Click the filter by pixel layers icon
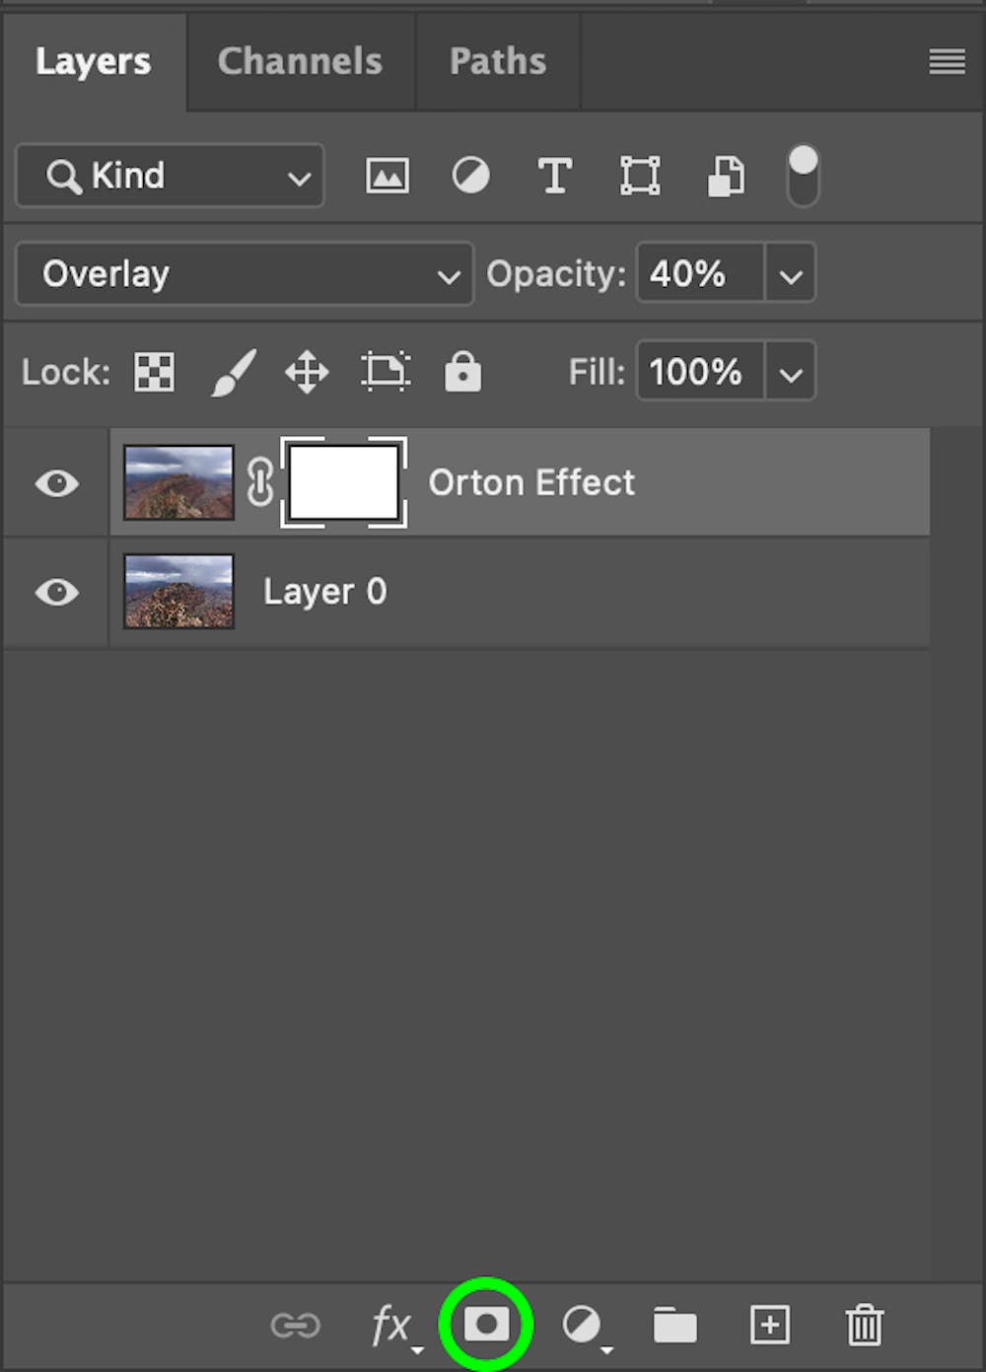Image resolution: width=986 pixels, height=1372 pixels. point(387,176)
